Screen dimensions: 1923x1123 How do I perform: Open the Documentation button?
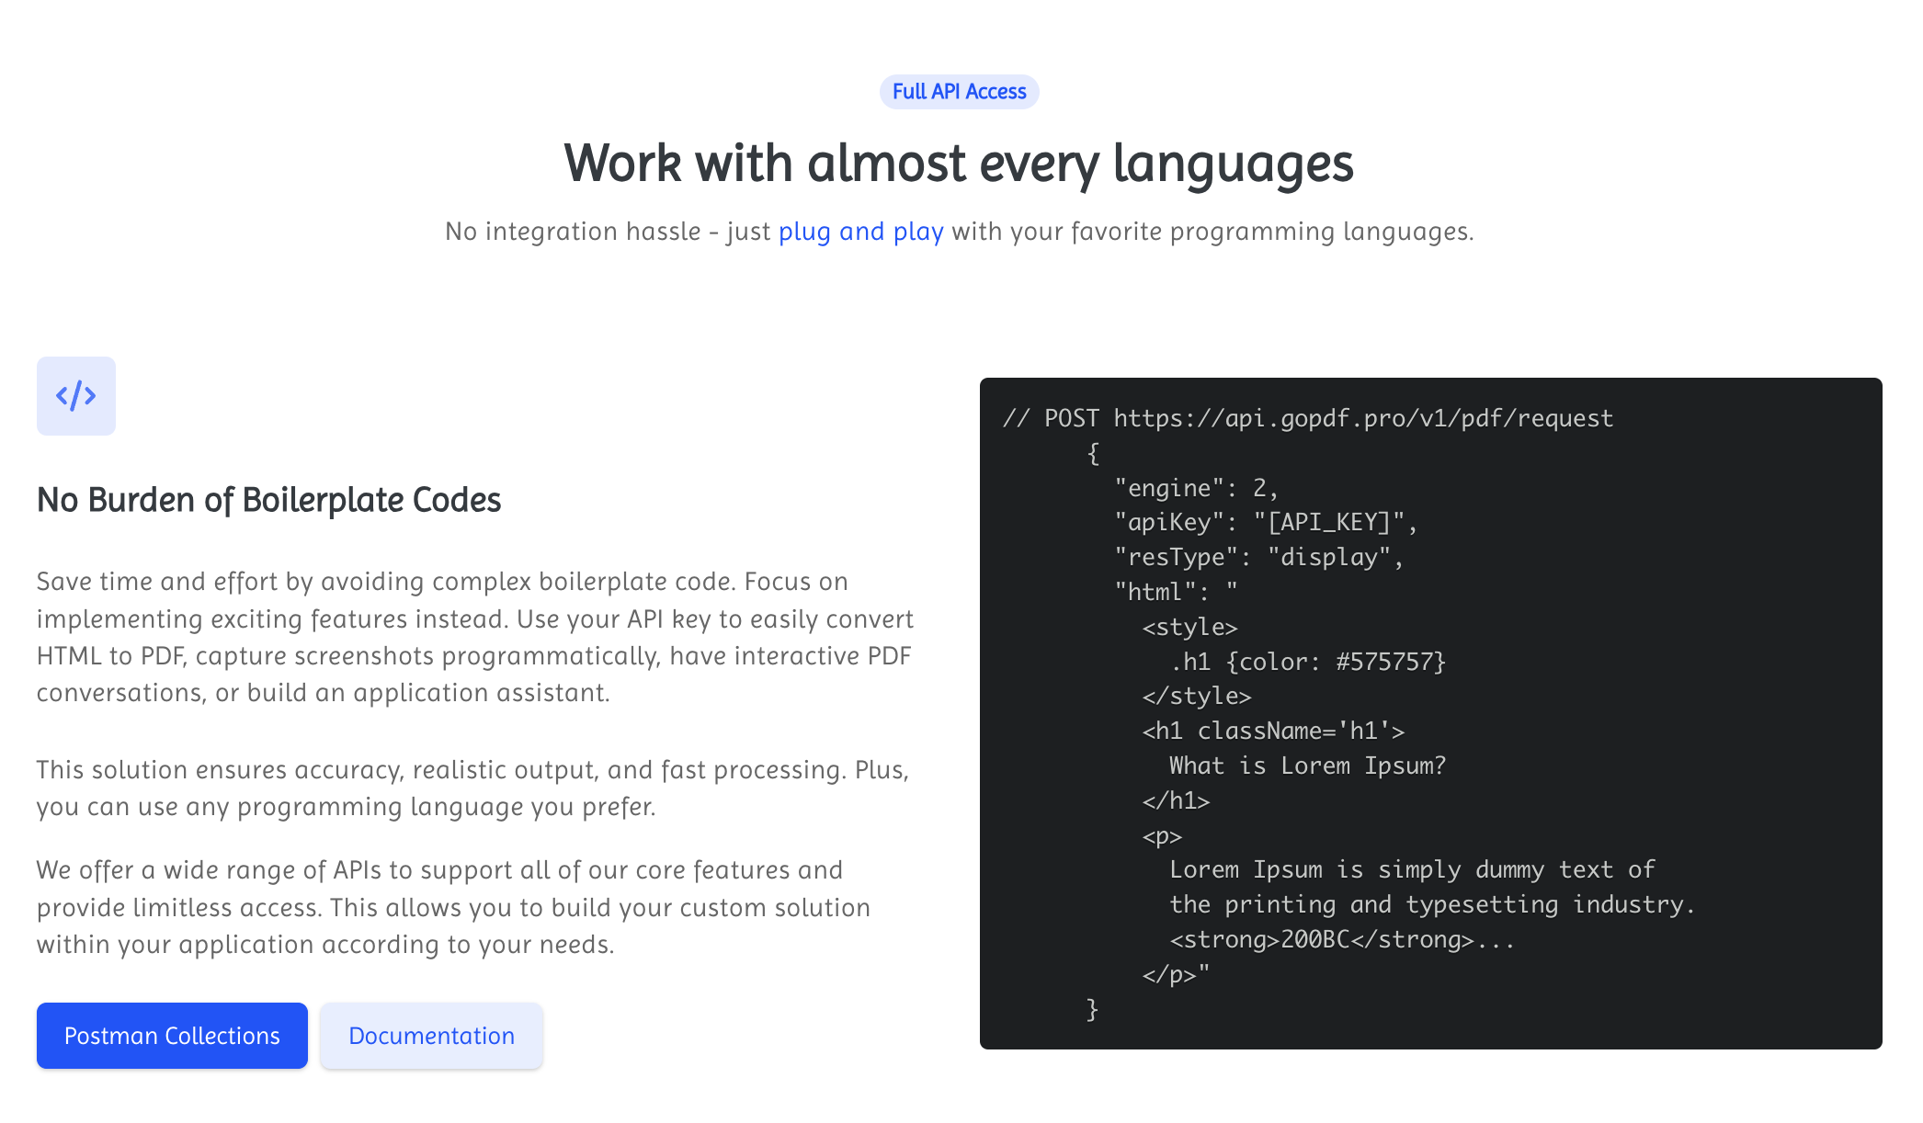tap(431, 1036)
